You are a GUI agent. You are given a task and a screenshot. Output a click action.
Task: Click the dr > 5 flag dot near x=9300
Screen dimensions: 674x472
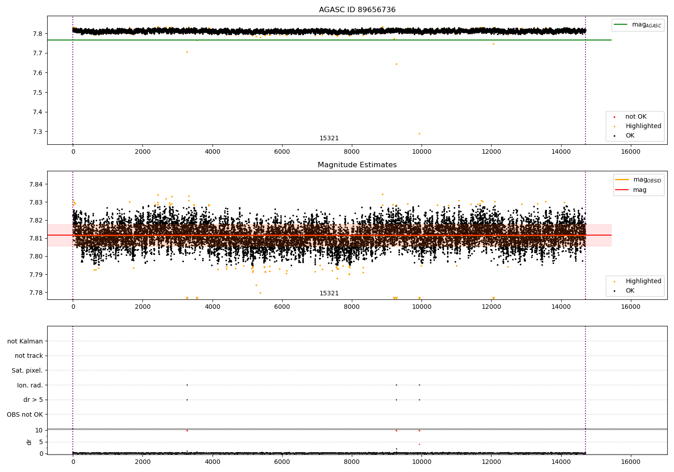tap(396, 400)
